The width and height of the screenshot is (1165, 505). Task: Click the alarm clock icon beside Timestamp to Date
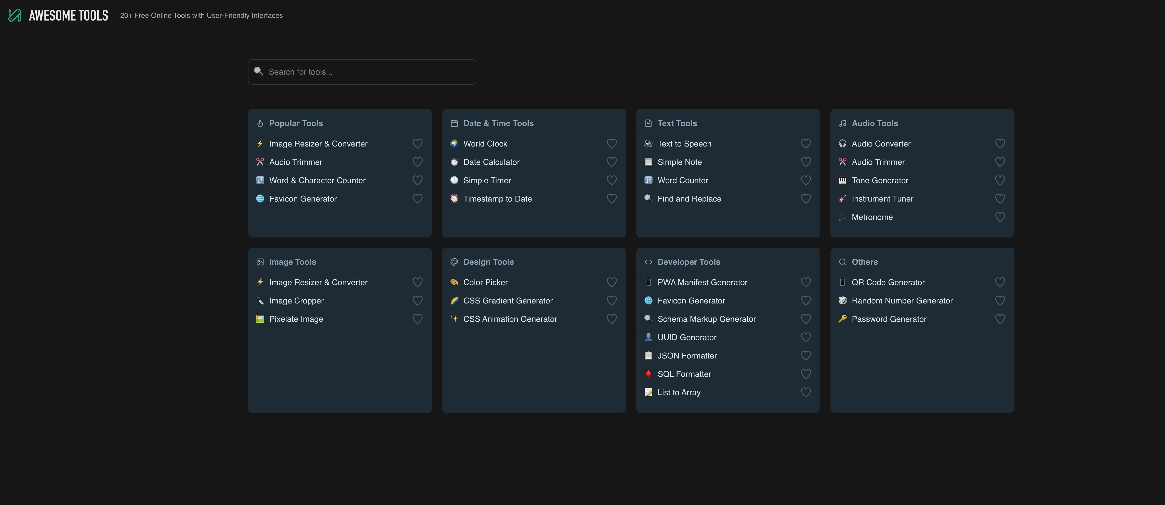(454, 198)
